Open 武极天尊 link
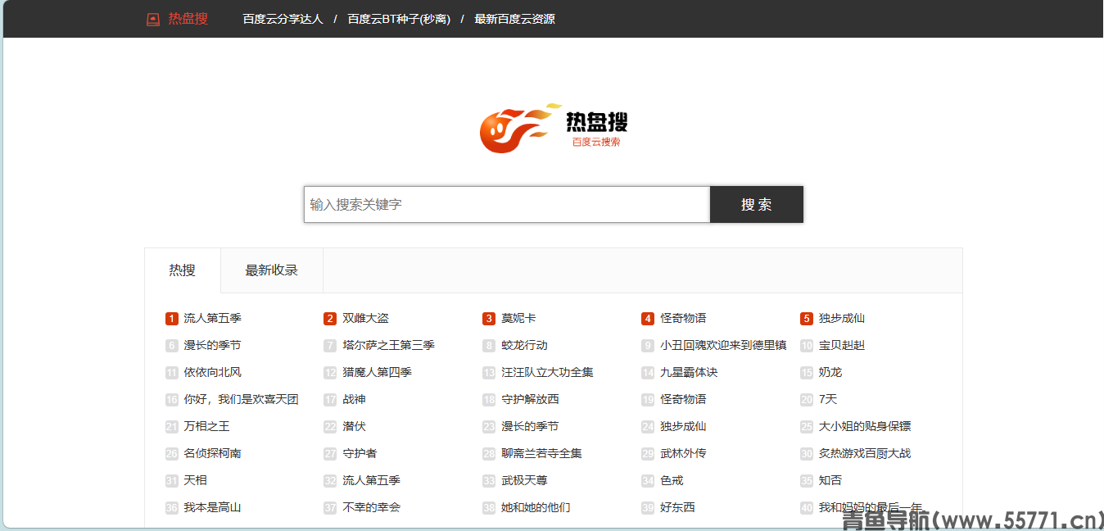 pos(524,480)
